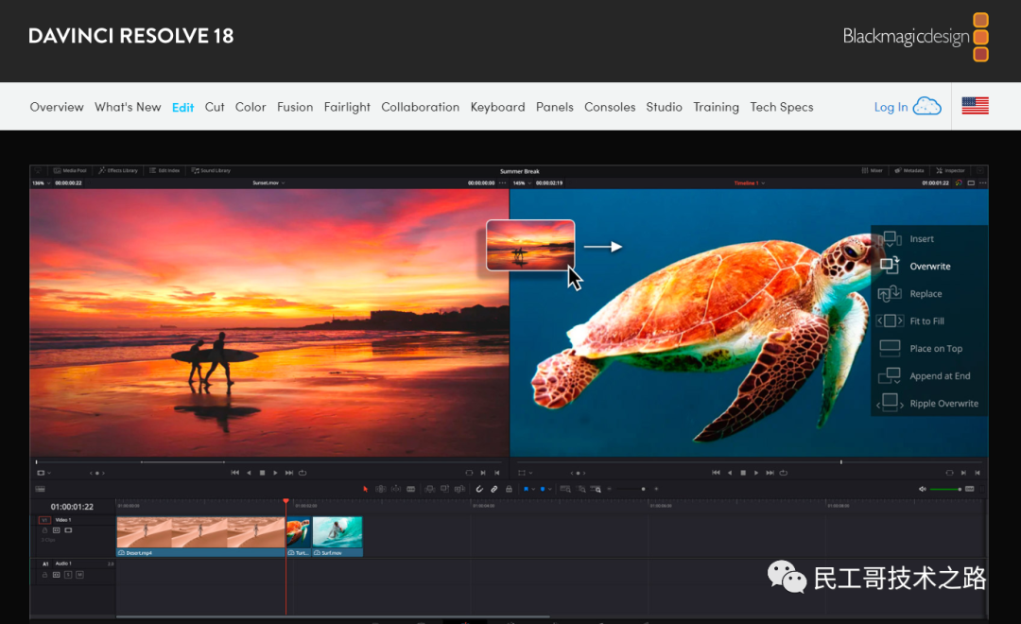Image resolution: width=1021 pixels, height=624 pixels.
Task: Open source viewer three-dot options menu
Action: [x=502, y=183]
